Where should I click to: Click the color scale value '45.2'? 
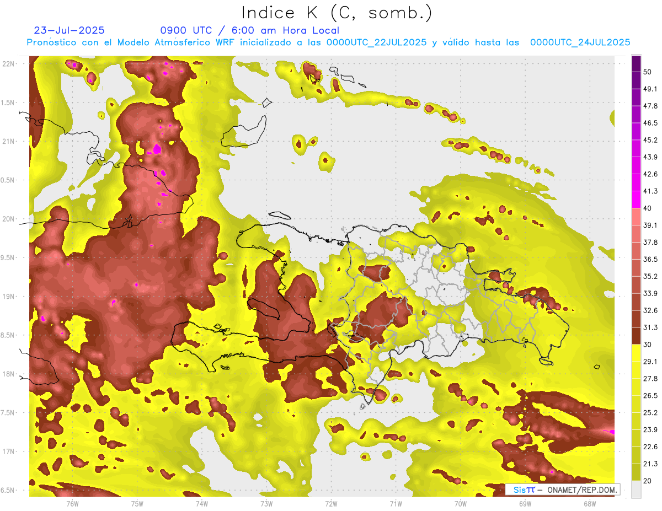point(650,140)
